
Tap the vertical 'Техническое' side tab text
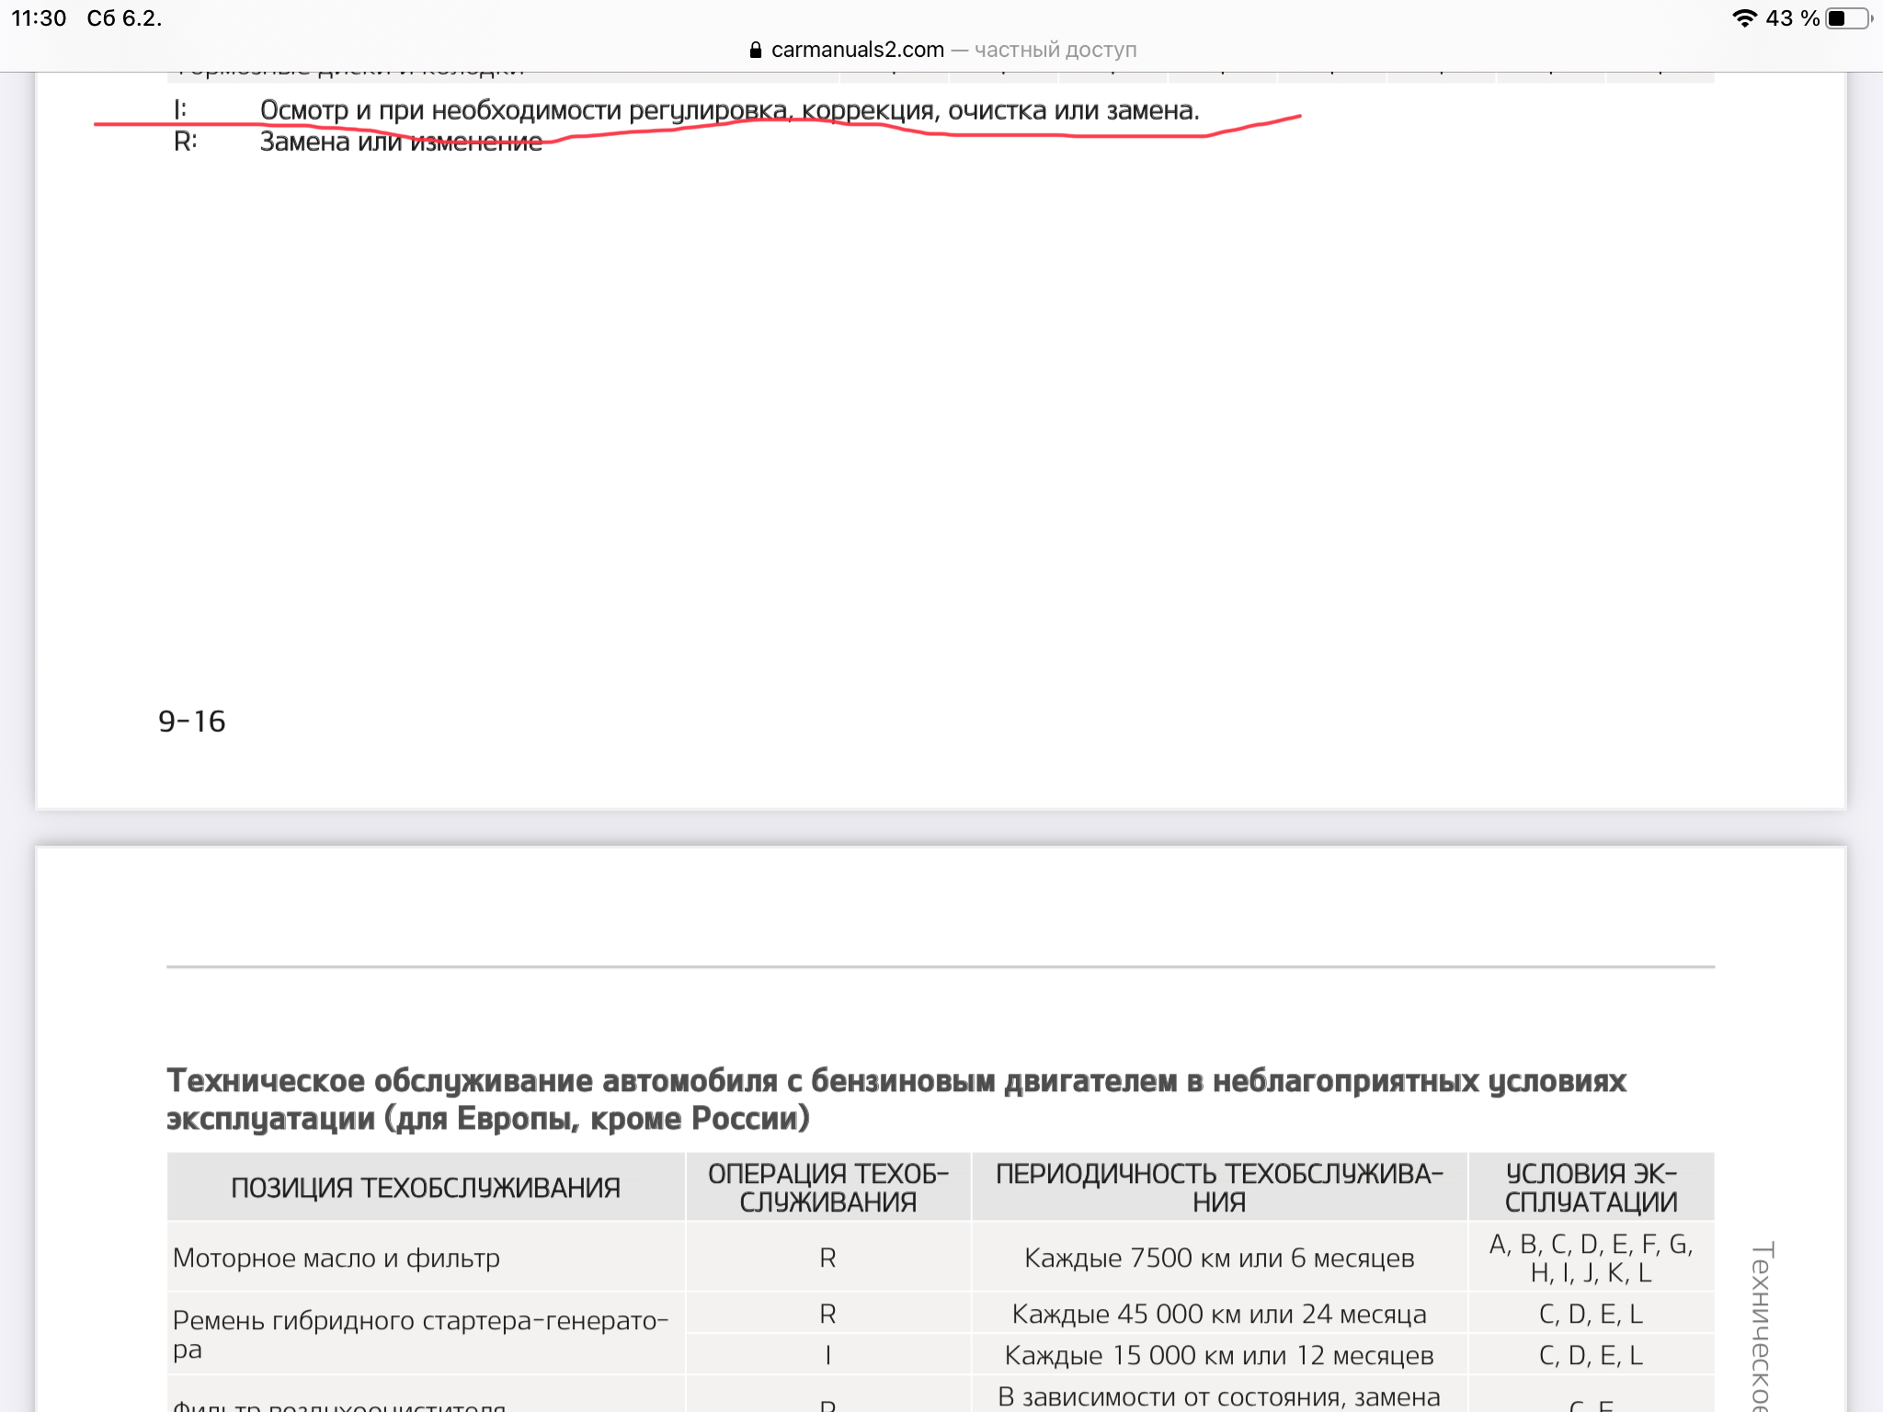tap(1762, 1324)
